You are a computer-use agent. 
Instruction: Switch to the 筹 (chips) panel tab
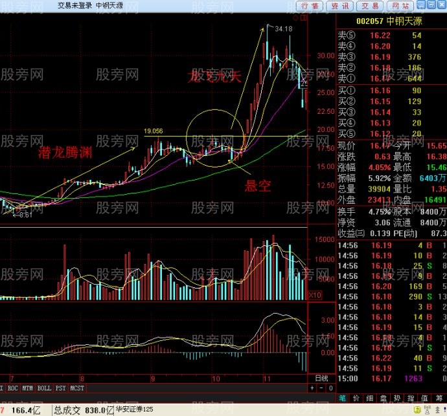pos(439,398)
